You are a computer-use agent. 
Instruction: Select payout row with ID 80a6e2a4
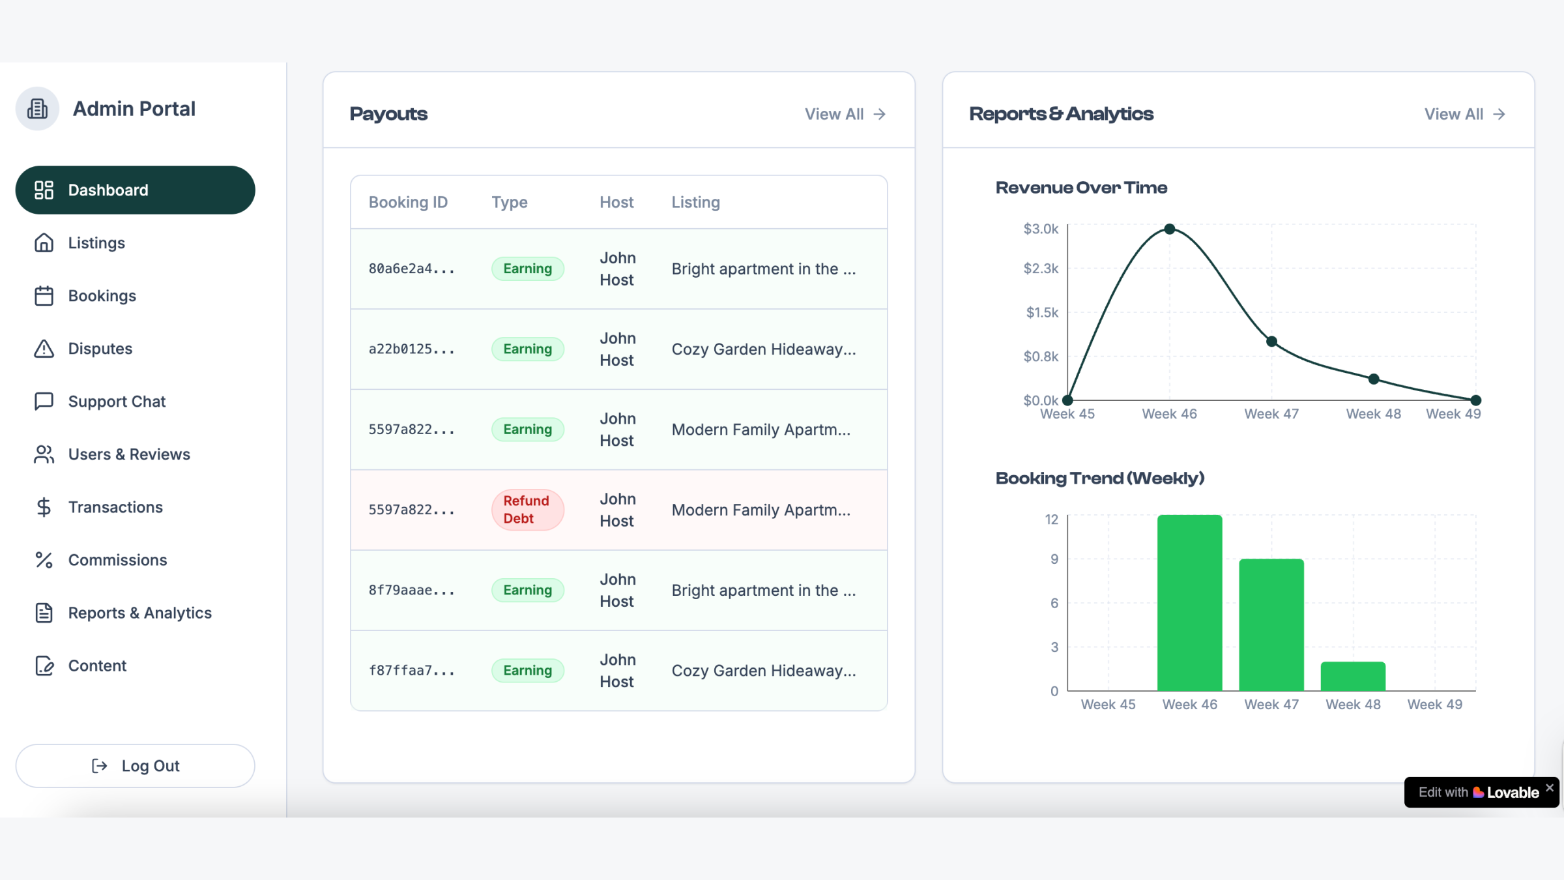411,269
